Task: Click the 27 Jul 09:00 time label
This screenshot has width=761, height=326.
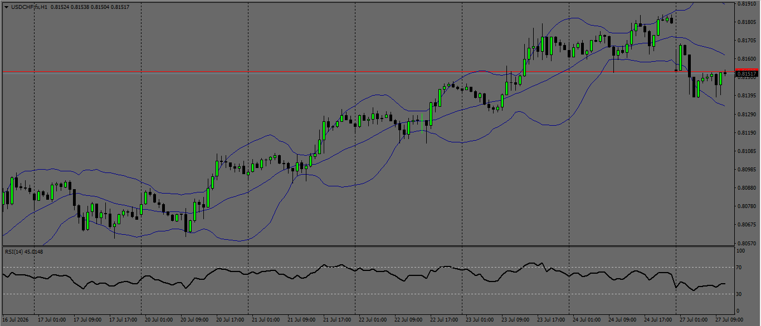Action: 729,320
